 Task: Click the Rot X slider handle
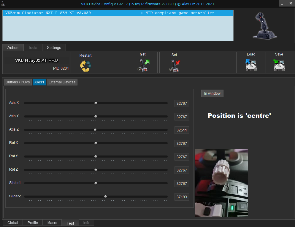point(96,143)
